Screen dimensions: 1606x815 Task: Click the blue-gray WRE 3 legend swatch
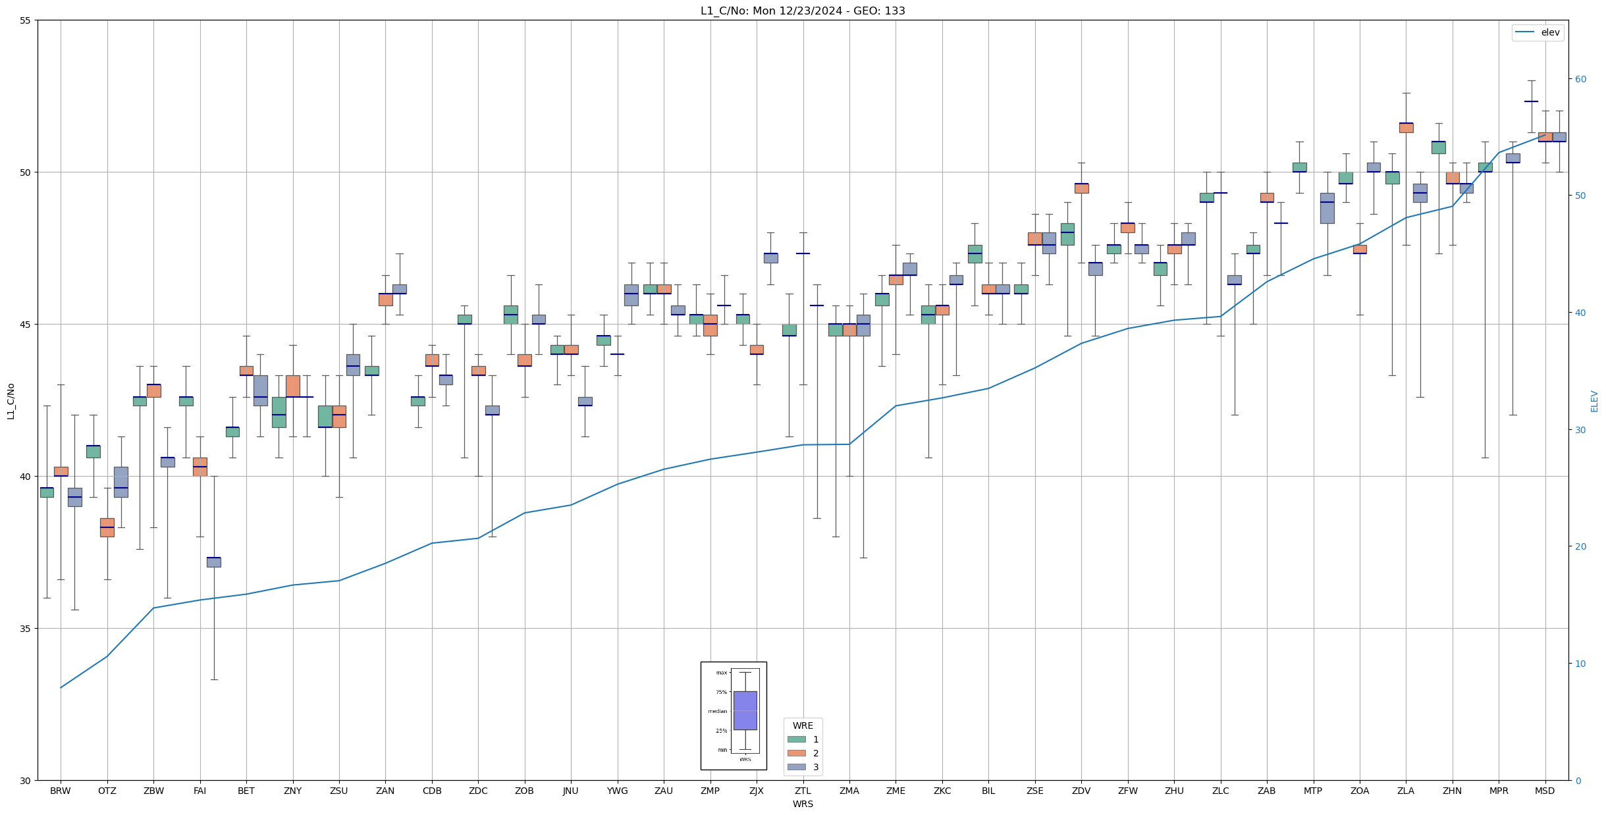click(x=796, y=767)
